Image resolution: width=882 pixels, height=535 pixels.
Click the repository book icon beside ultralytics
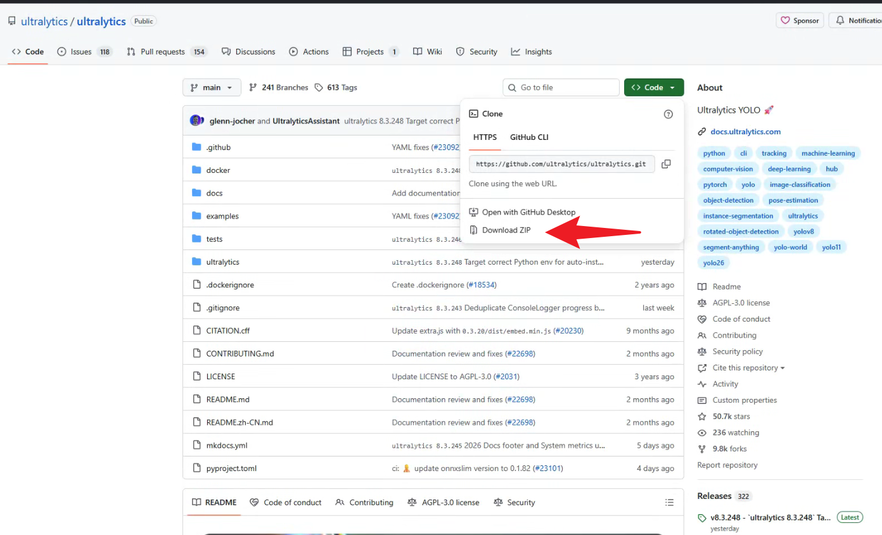(x=11, y=21)
